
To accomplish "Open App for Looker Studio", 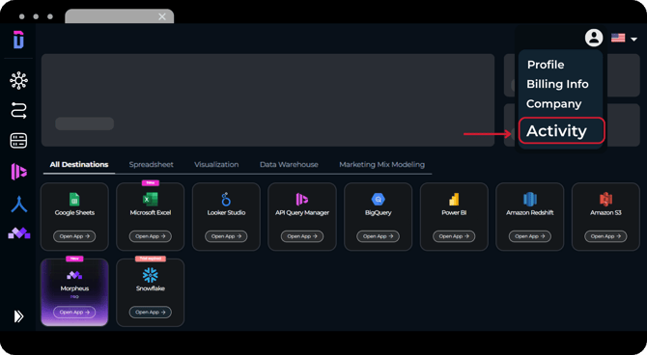I will click(226, 236).
